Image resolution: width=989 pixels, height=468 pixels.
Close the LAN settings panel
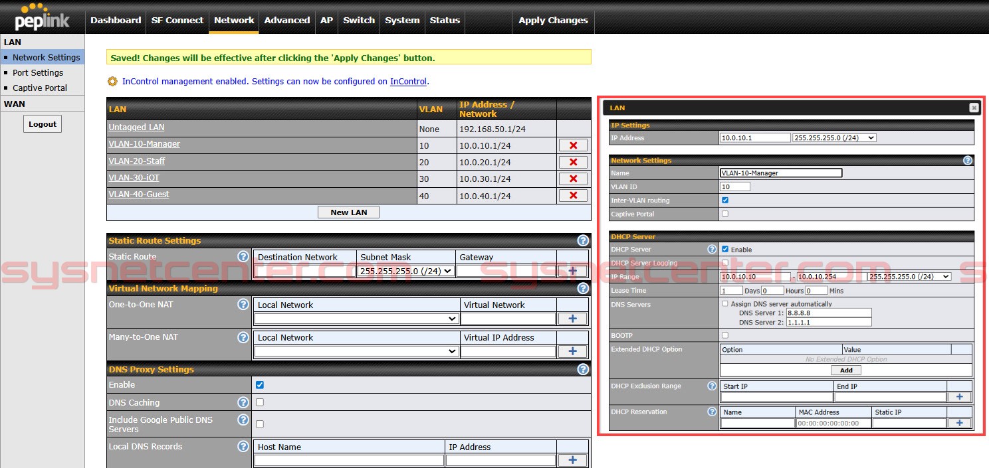tap(974, 108)
